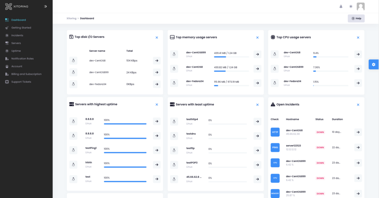Open testPing1 arrow in highest uptime widget
Viewport: 379px width, 198px height.
click(157, 150)
